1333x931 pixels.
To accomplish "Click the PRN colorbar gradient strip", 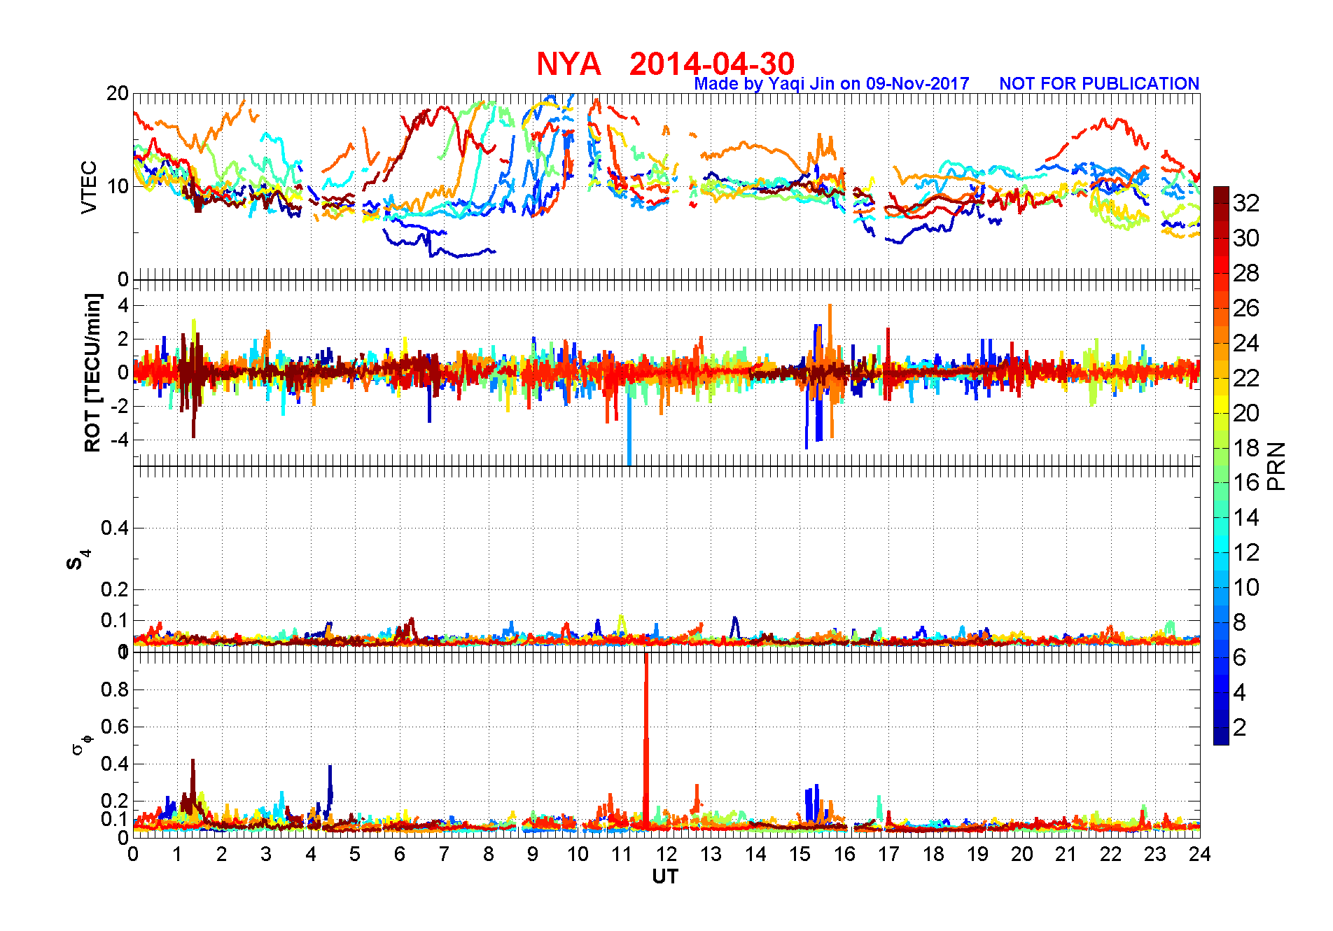I will [x=1221, y=465].
